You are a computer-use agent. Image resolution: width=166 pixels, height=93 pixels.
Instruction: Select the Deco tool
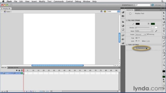click(164, 46)
